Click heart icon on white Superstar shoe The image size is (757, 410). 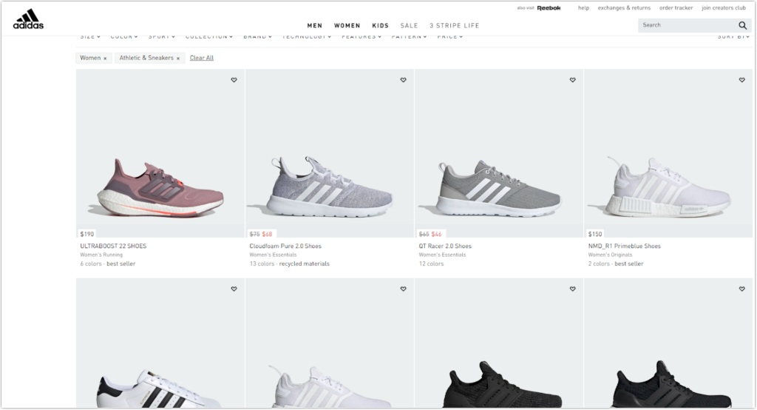[234, 289]
